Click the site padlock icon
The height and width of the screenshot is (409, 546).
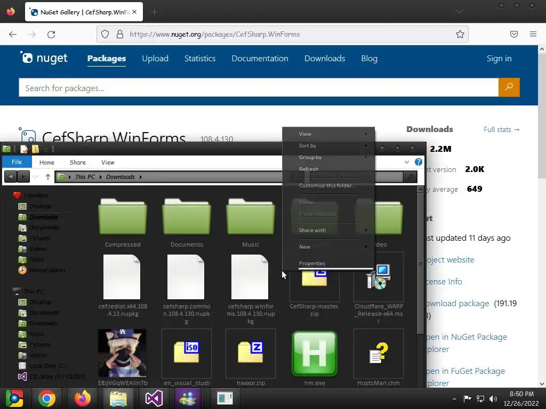[120, 34]
